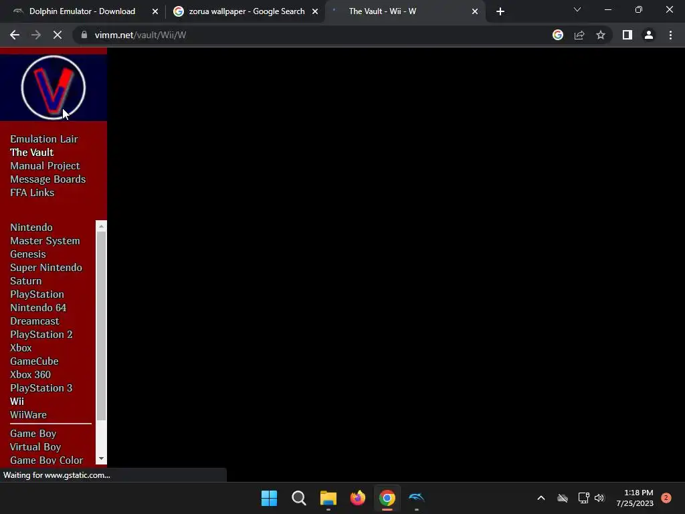This screenshot has width=685, height=514.
Task: Click the address bar URL field
Action: [314, 35]
